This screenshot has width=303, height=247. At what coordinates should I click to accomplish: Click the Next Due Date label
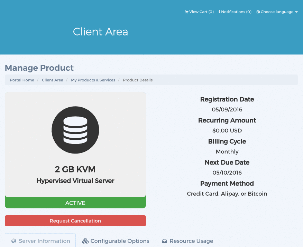click(x=227, y=162)
